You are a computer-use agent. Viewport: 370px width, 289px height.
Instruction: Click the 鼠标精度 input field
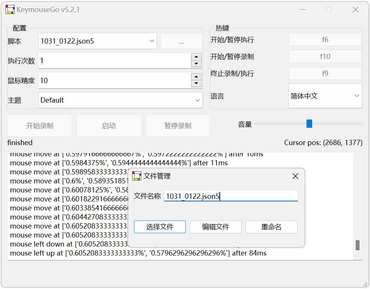point(115,80)
